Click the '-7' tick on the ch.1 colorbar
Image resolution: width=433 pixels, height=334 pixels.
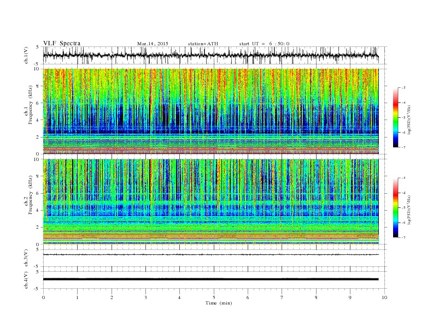403,147
